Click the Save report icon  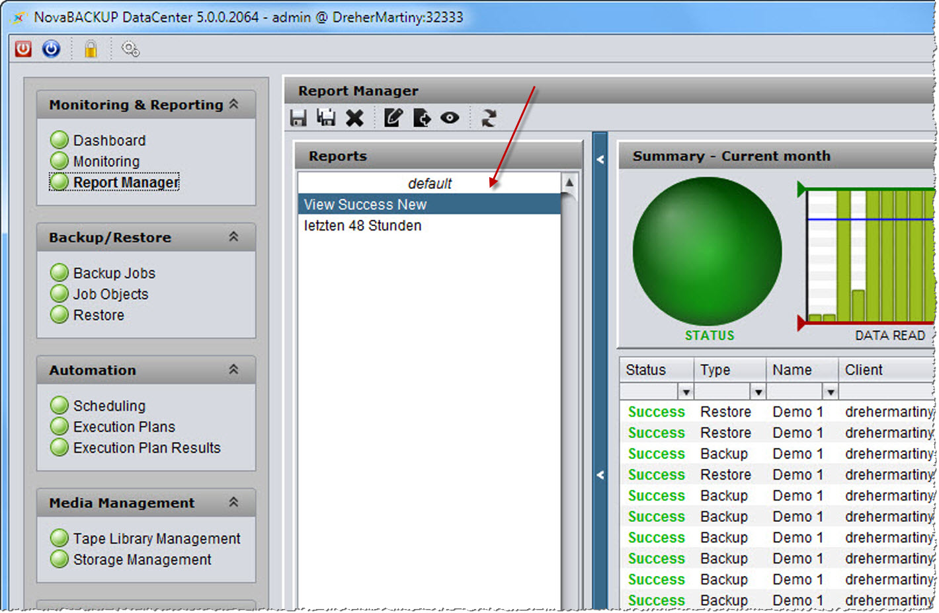298,118
